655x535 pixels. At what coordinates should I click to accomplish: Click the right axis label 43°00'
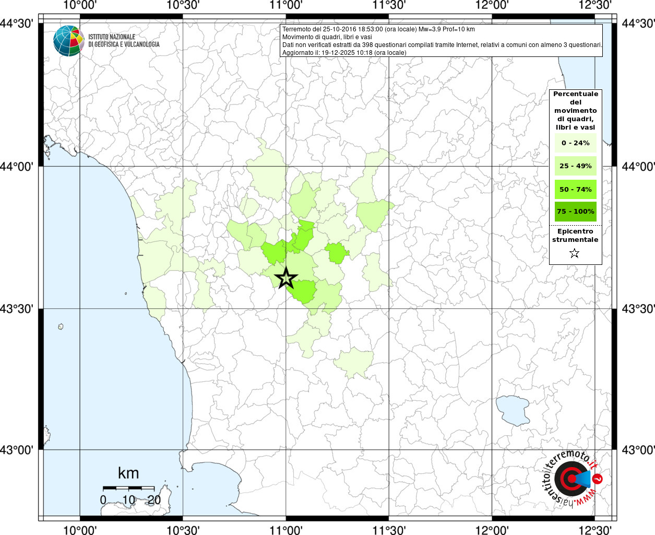[x=638, y=450]
